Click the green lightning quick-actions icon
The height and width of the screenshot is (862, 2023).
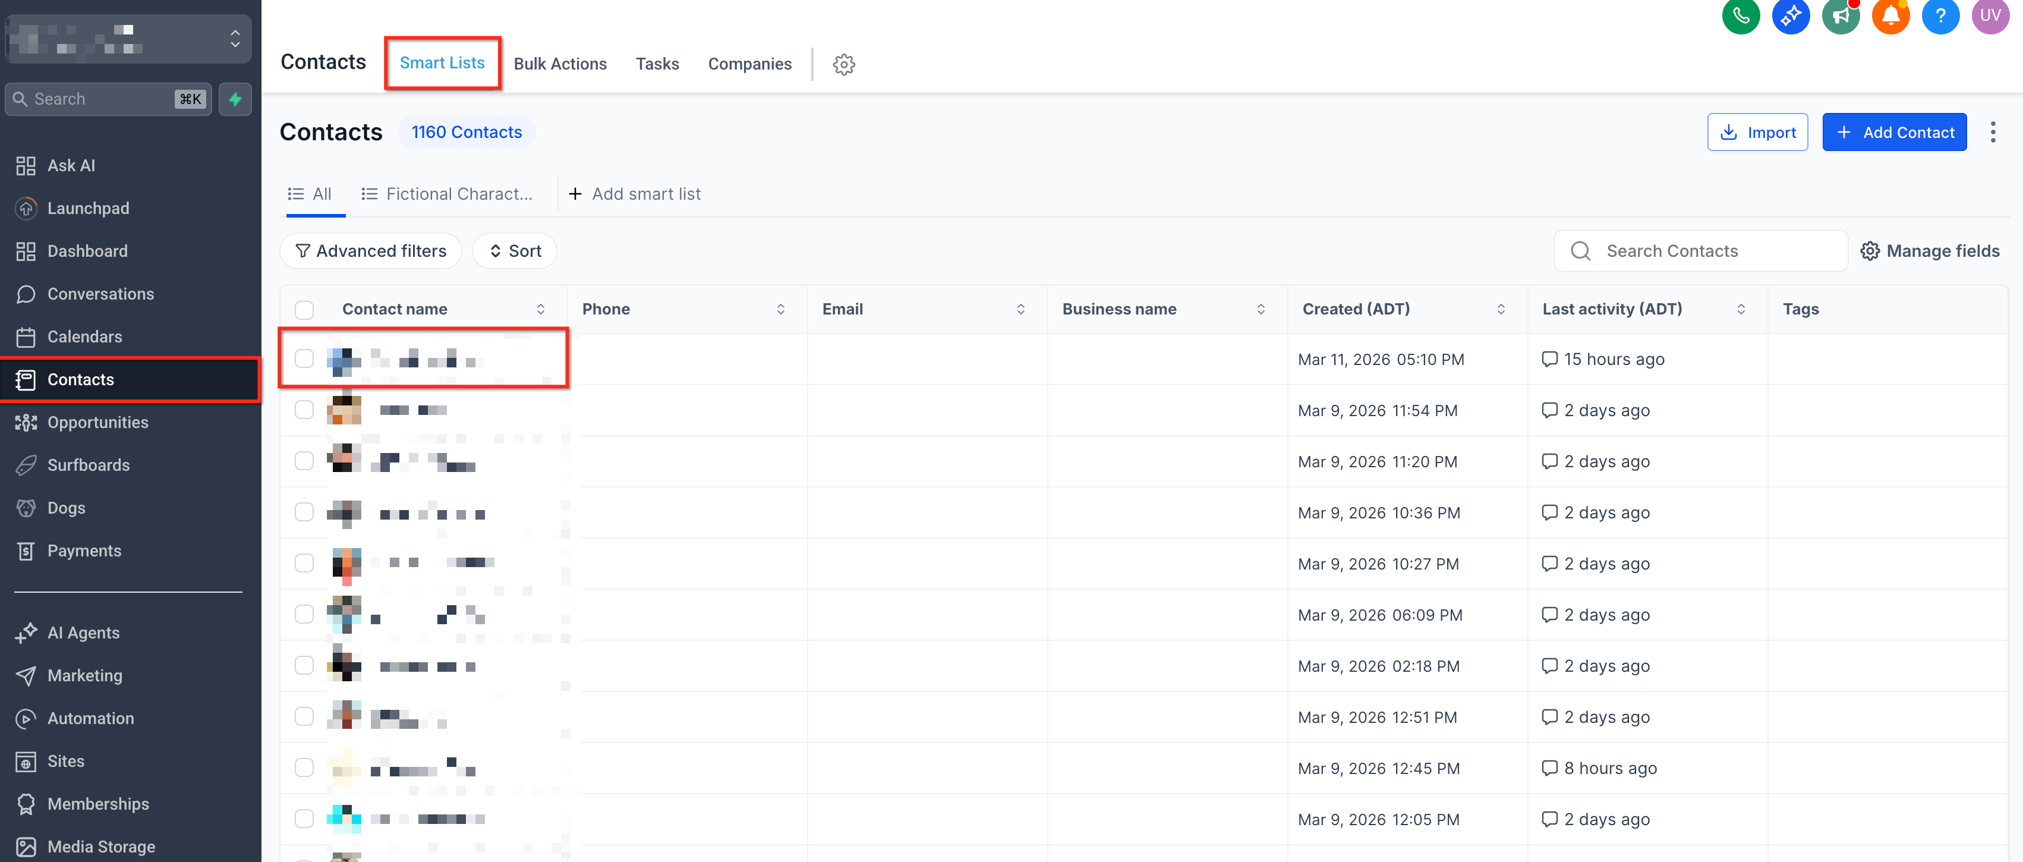(235, 99)
